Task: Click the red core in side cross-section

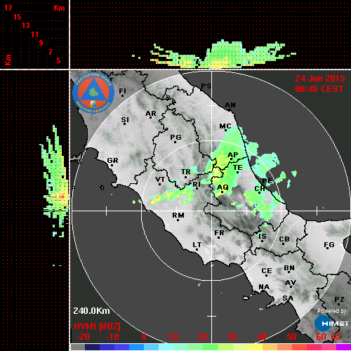Action: (61, 197)
